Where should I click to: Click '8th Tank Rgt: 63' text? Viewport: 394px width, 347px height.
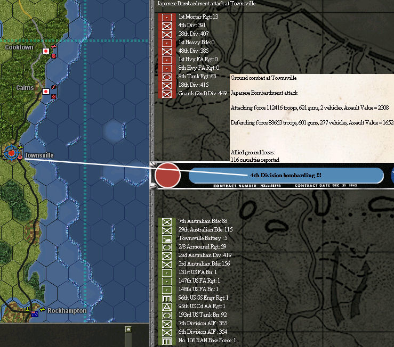click(197, 76)
